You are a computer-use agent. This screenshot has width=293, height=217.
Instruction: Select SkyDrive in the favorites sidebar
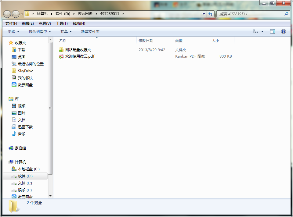pyautogui.click(x=25, y=71)
